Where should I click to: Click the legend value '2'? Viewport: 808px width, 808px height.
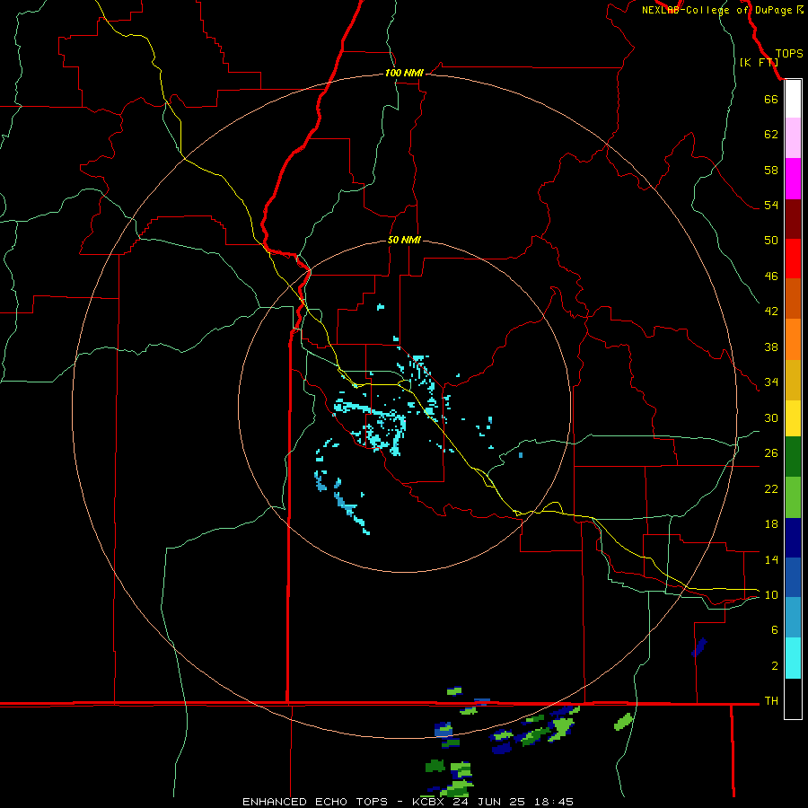pyautogui.click(x=775, y=666)
